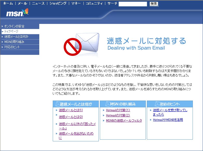Click arrow beside sidebar 迷惑メールとは何か
This screenshot has height=151, width=203.
click(x=2, y=37)
